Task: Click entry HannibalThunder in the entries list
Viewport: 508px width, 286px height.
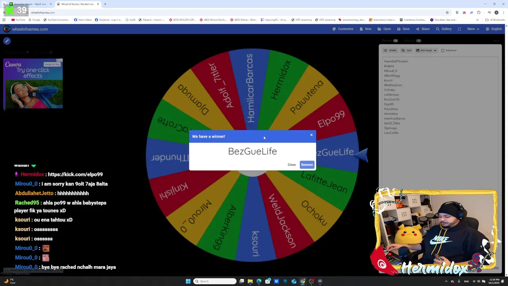Action: (396, 61)
